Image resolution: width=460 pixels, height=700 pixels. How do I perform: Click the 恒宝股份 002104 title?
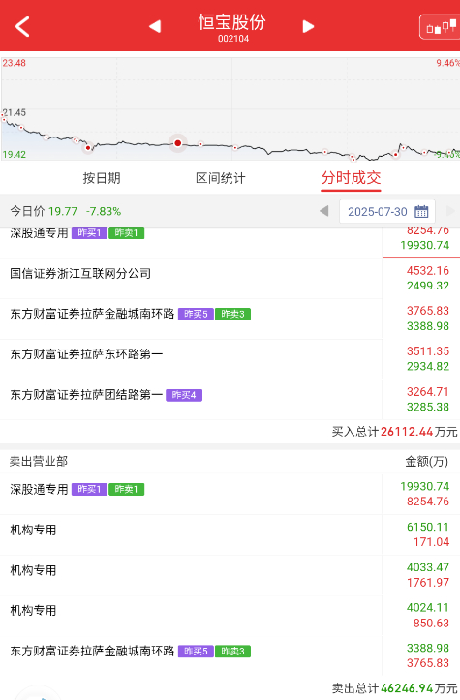coord(232,28)
